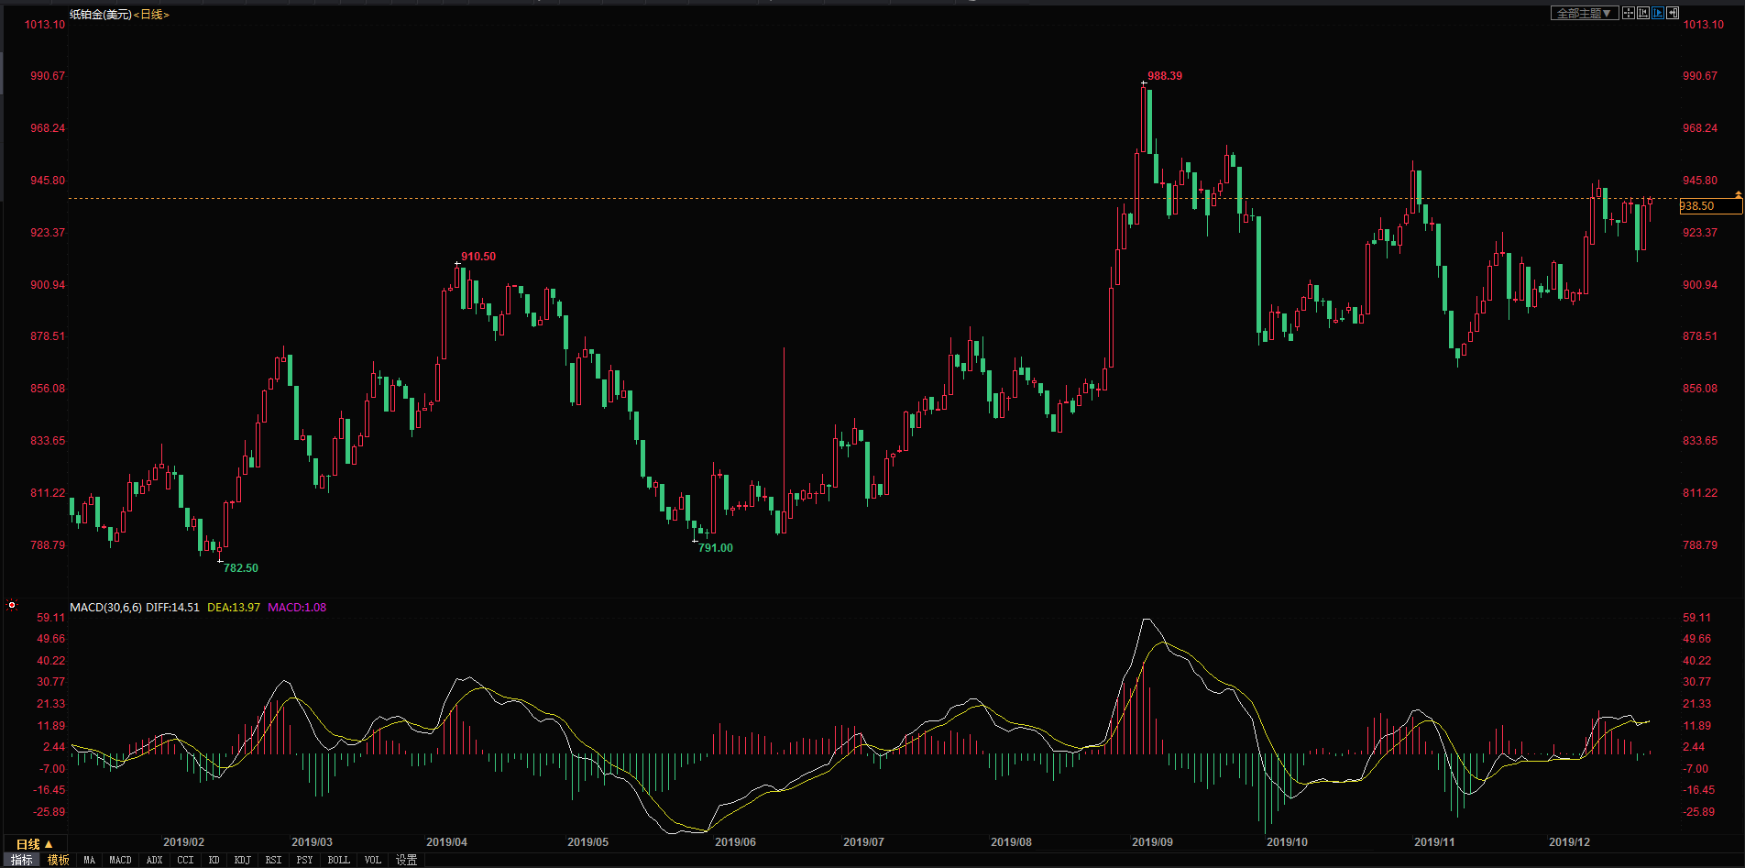The height and width of the screenshot is (868, 1745).
Task: Enable the KDJ indicator
Action: coord(242,860)
